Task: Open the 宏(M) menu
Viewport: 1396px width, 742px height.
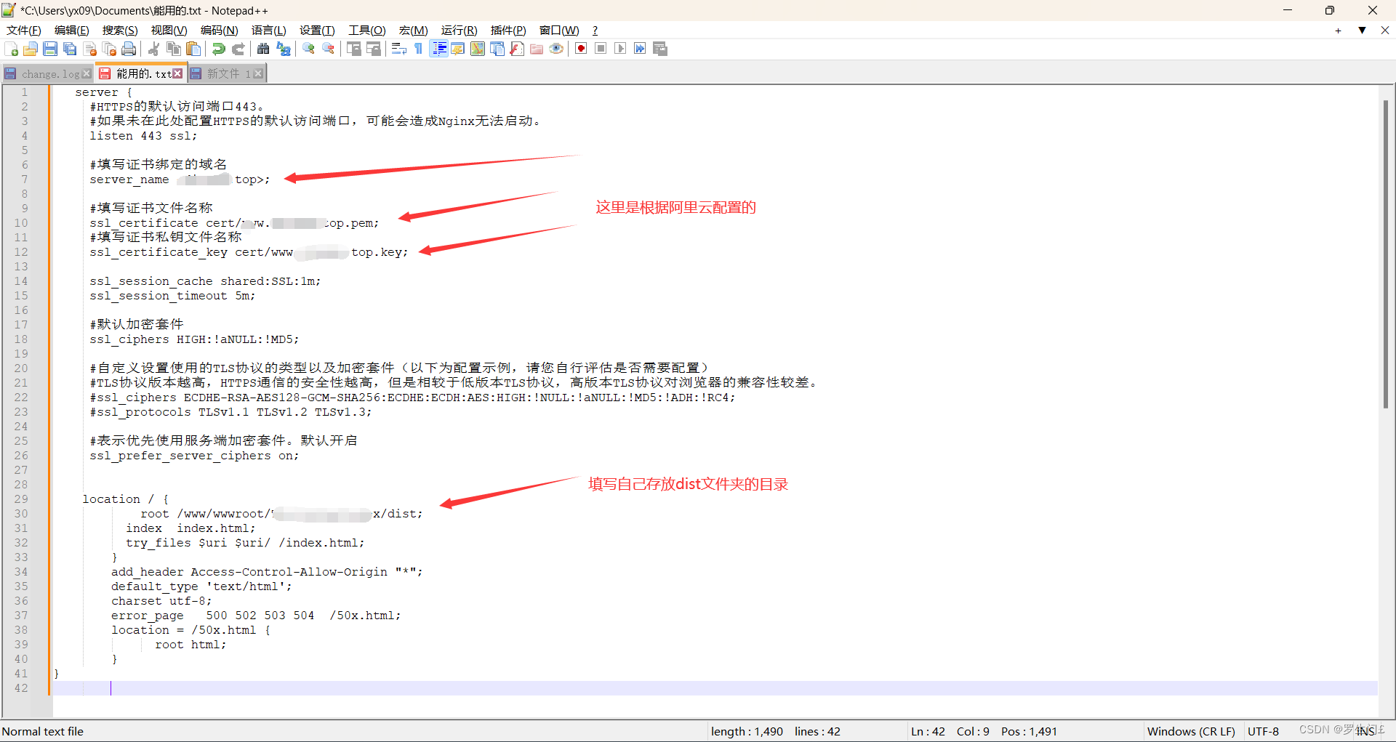Action: point(414,30)
